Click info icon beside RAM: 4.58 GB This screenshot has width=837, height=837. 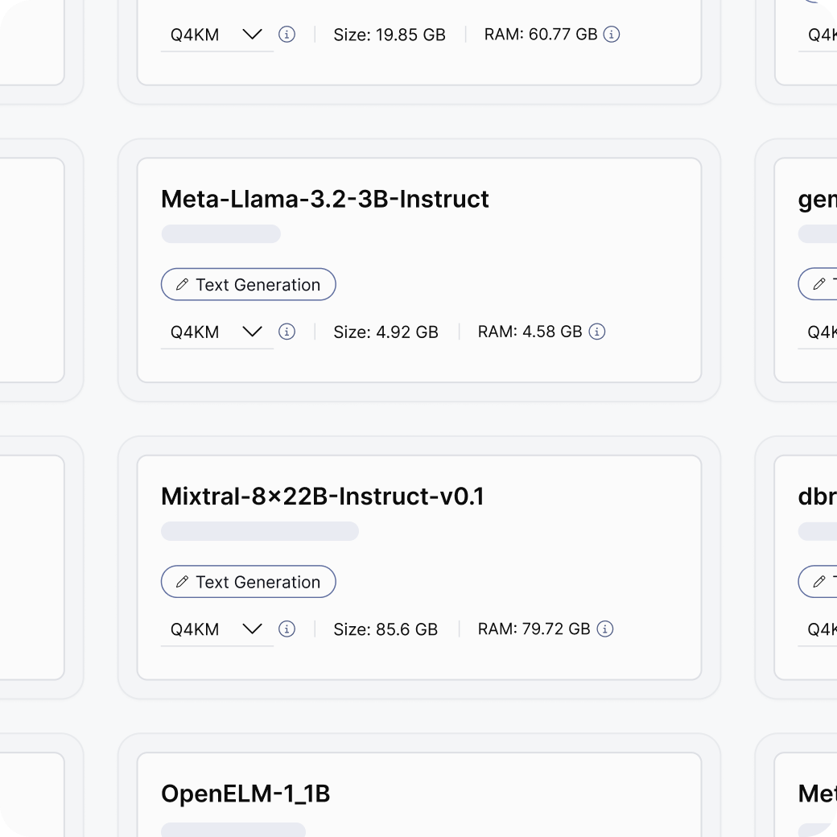pos(596,332)
